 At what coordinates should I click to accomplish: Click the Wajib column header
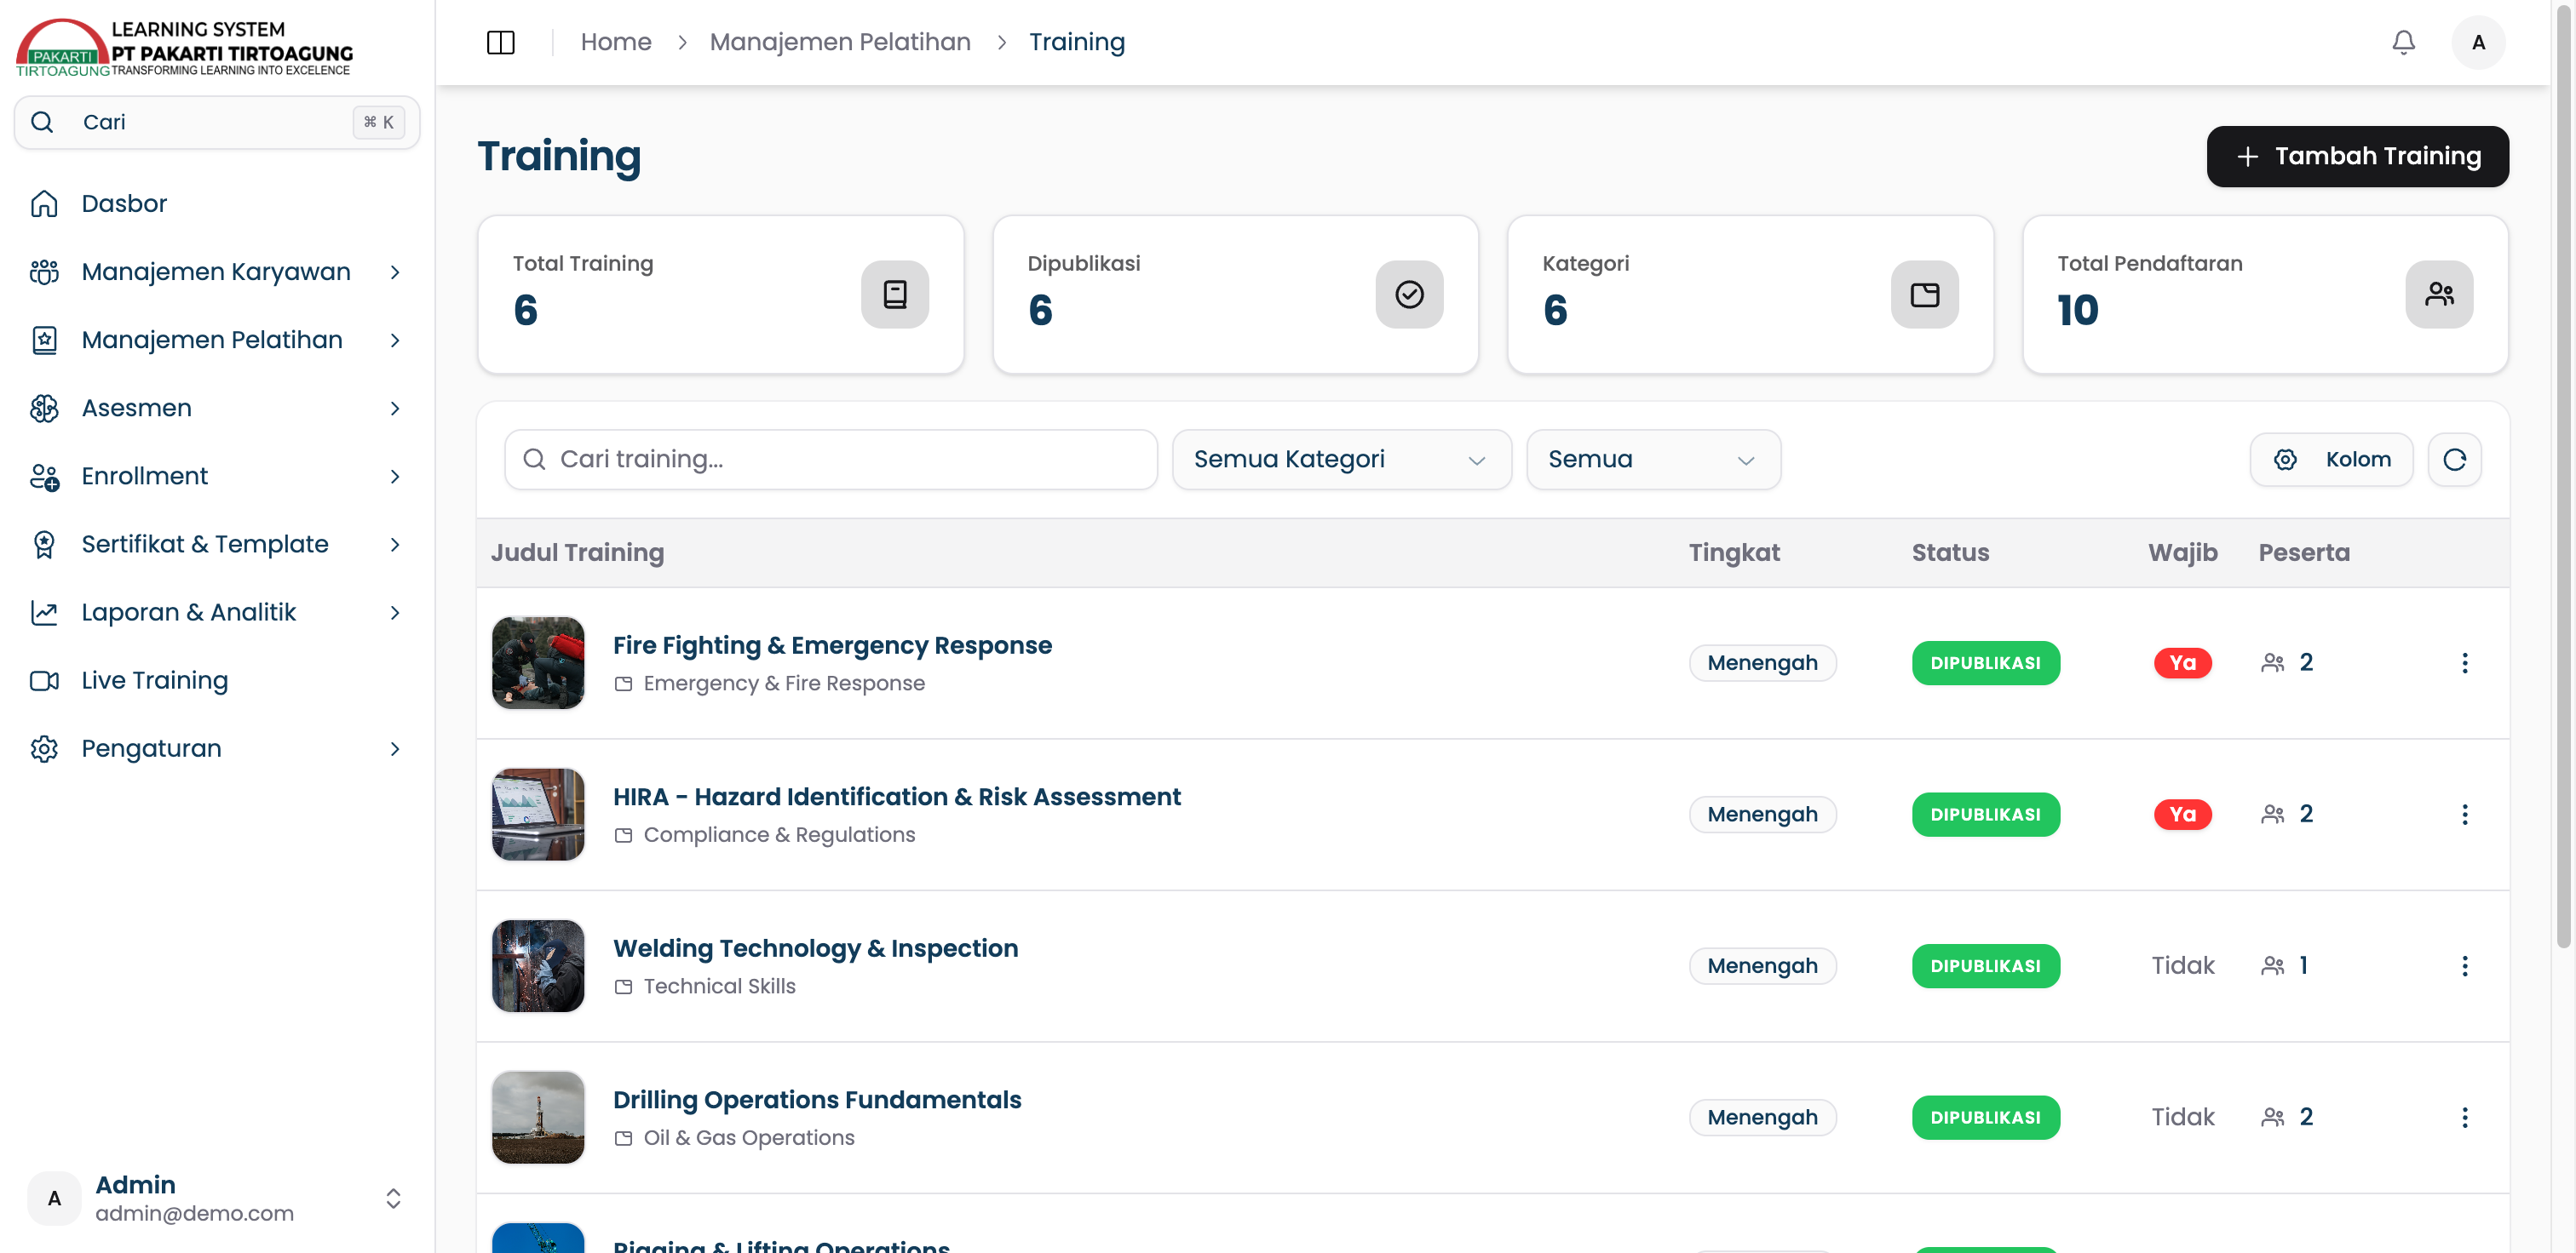tap(2182, 552)
